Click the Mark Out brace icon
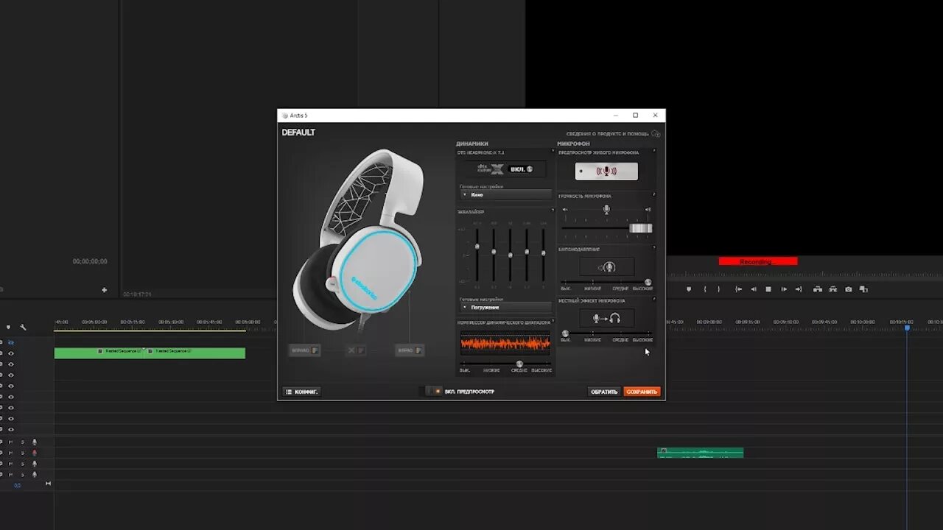 click(718, 289)
